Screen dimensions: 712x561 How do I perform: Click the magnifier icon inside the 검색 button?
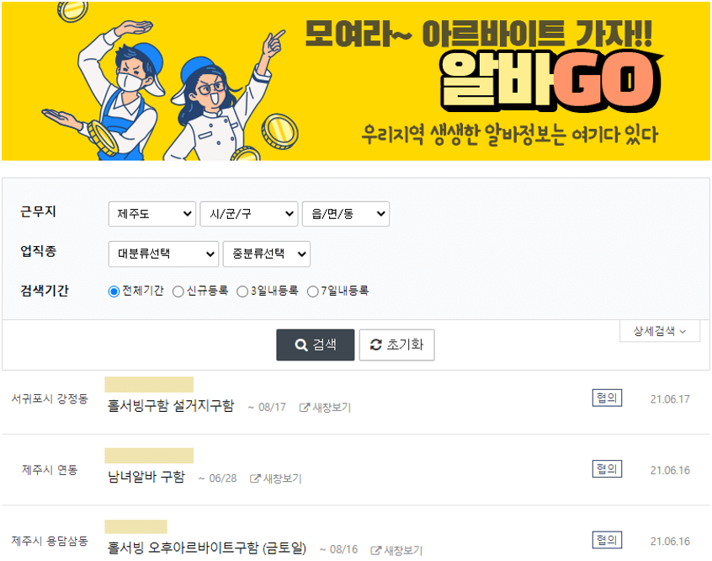(x=299, y=345)
